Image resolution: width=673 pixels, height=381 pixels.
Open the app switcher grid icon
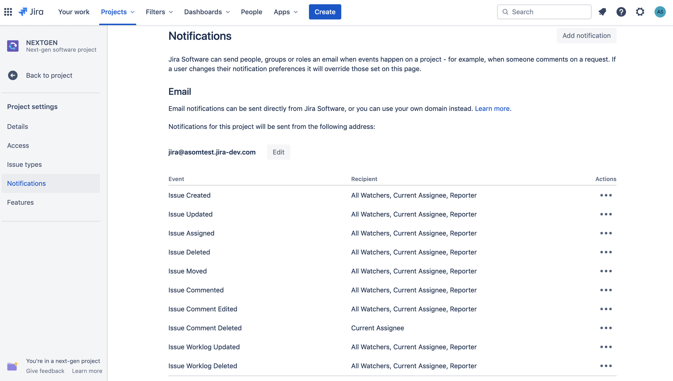[x=8, y=12]
